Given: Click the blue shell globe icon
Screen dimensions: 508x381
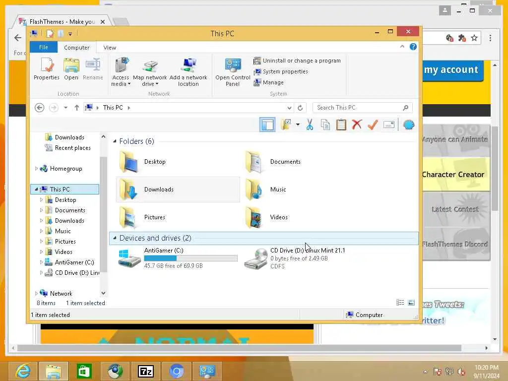Looking at the screenshot, I should tap(409, 125).
